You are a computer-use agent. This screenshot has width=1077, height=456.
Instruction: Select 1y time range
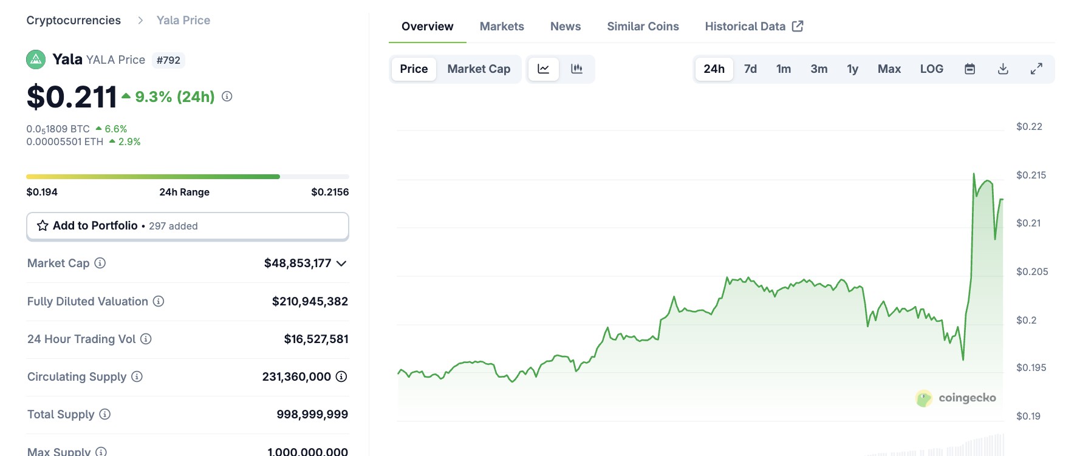pyautogui.click(x=853, y=69)
